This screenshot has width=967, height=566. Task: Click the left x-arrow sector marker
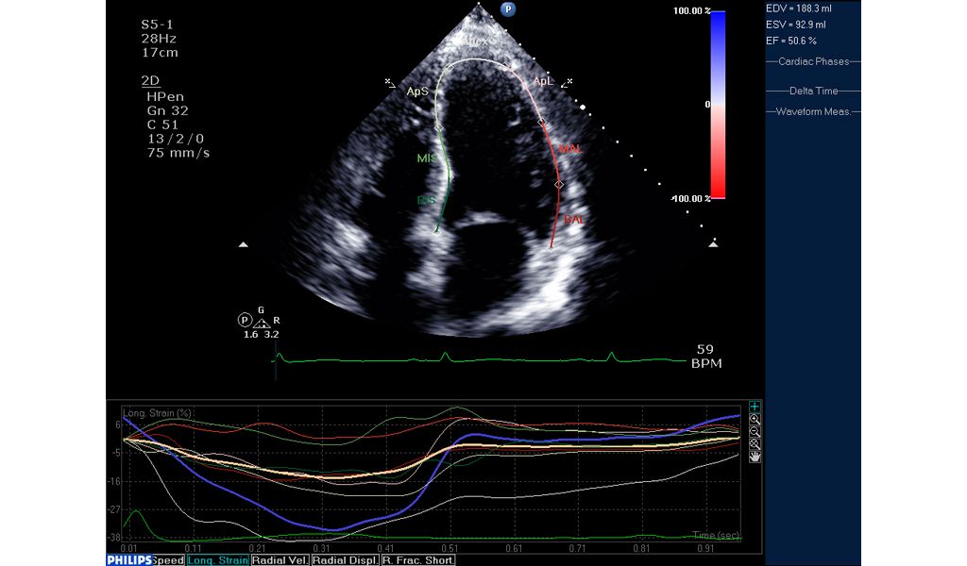390,82
